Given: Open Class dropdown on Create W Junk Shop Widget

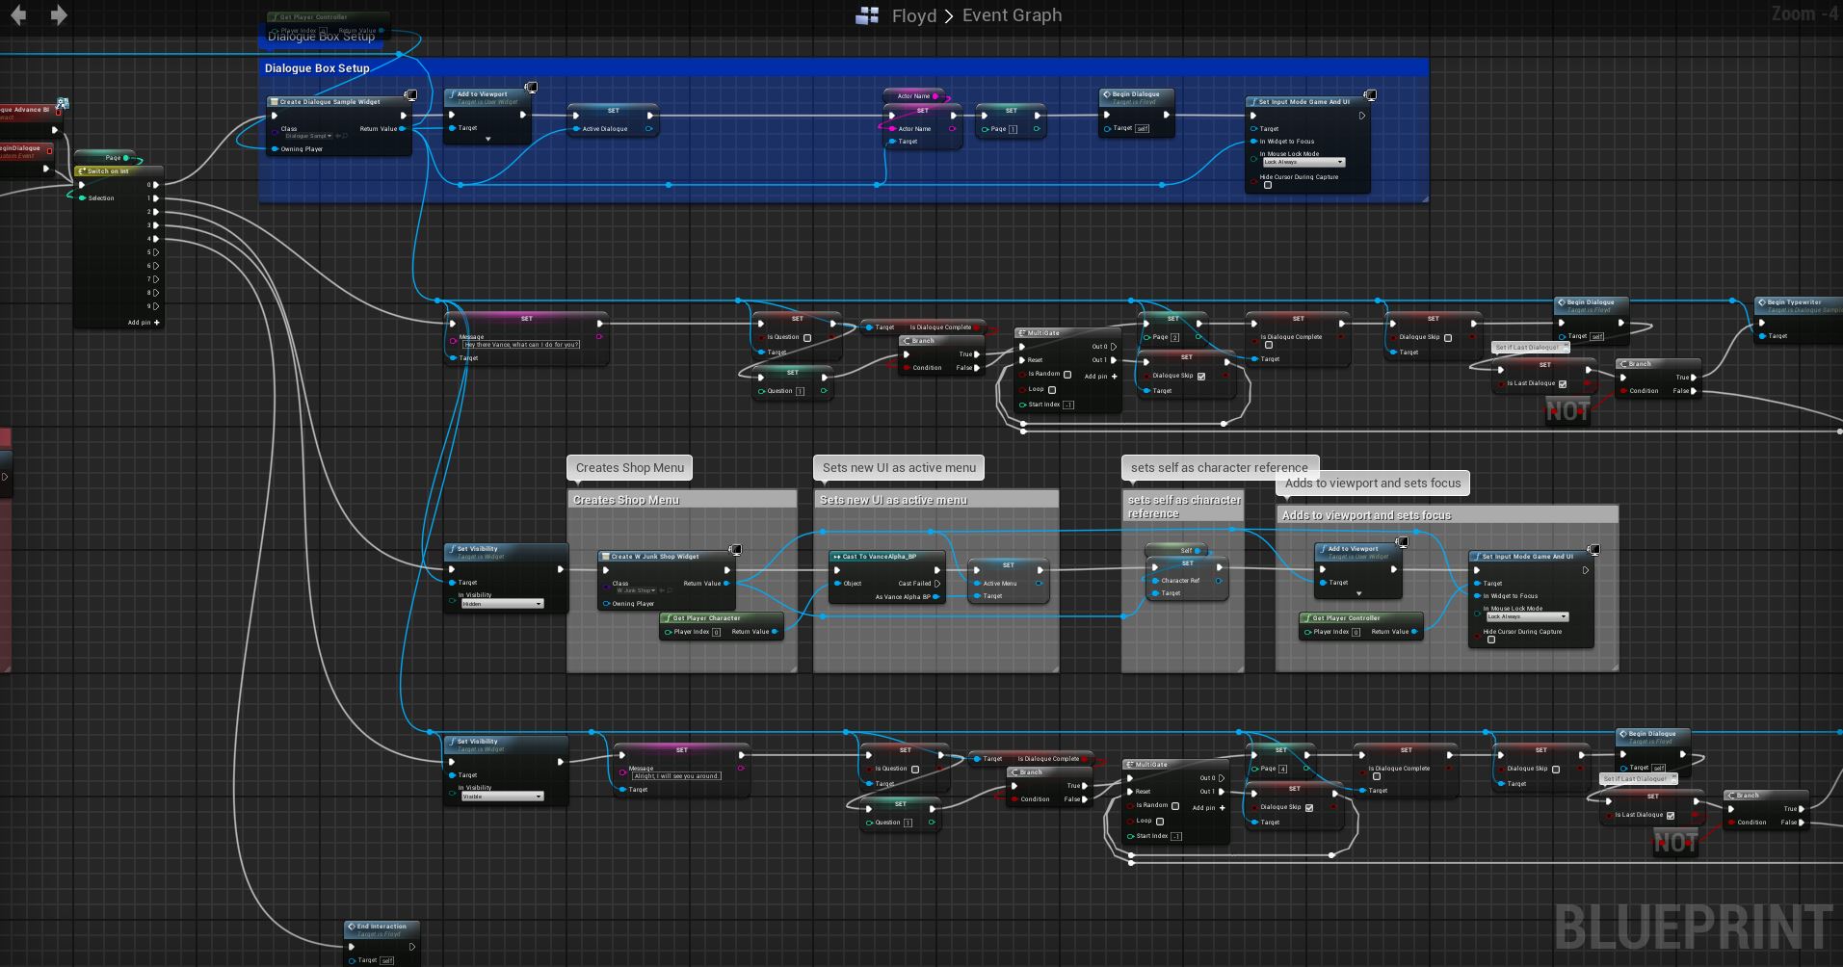Looking at the screenshot, I should tap(636, 590).
